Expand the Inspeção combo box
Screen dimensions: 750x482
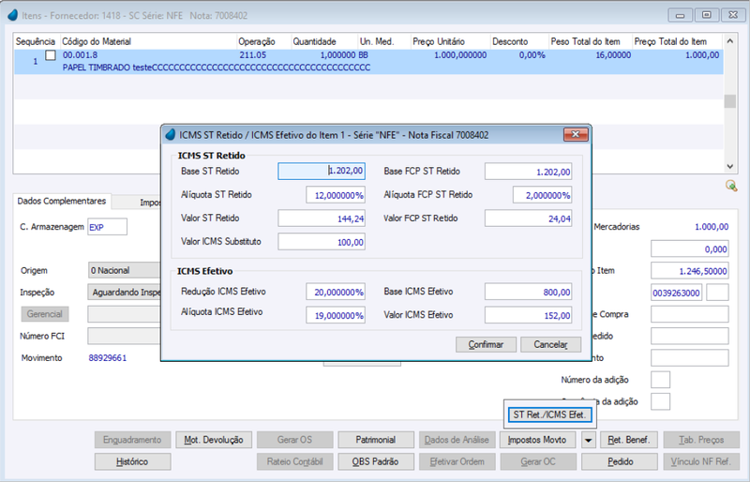(125, 292)
